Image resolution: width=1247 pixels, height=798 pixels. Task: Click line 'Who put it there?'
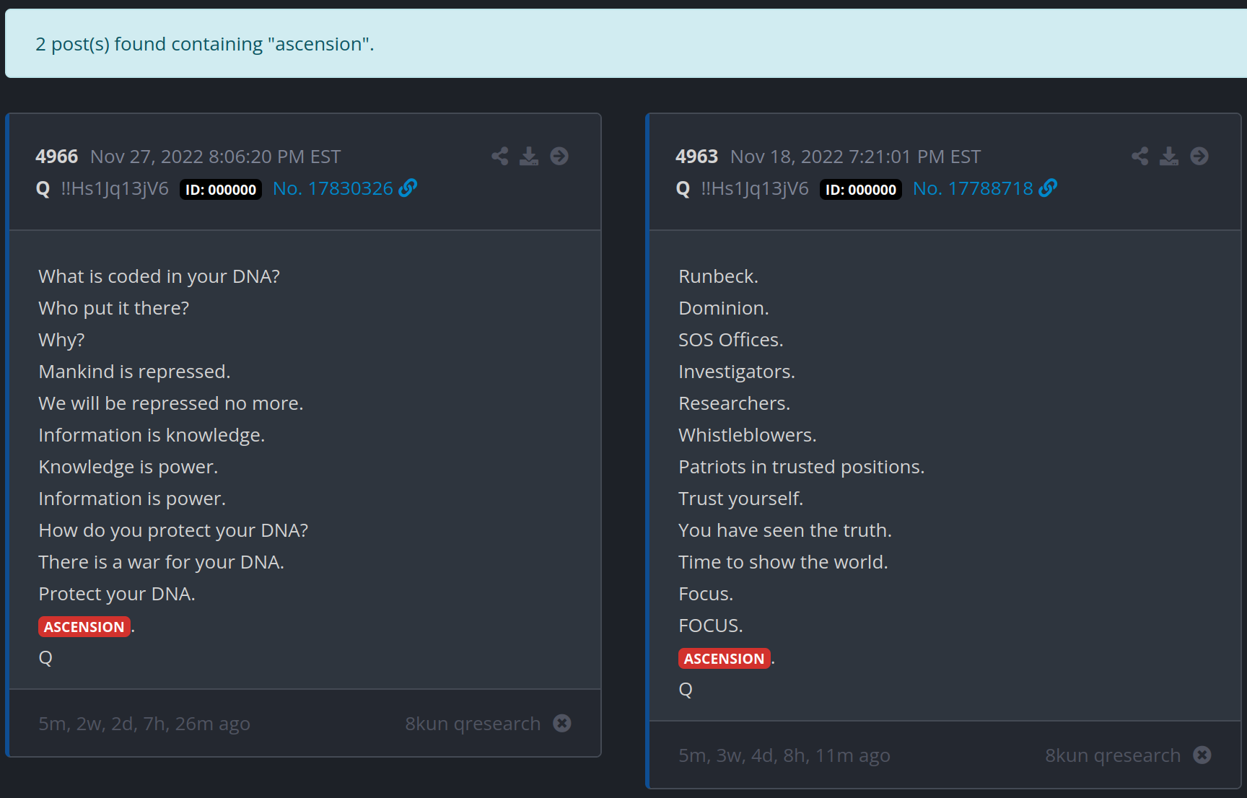(x=113, y=308)
